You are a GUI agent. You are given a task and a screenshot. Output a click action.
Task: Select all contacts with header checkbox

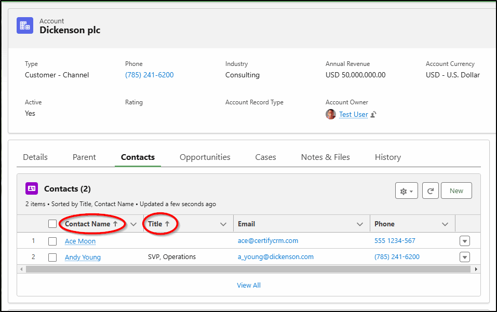pos(52,224)
